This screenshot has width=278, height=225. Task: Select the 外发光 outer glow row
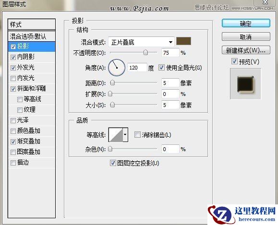click(32, 68)
